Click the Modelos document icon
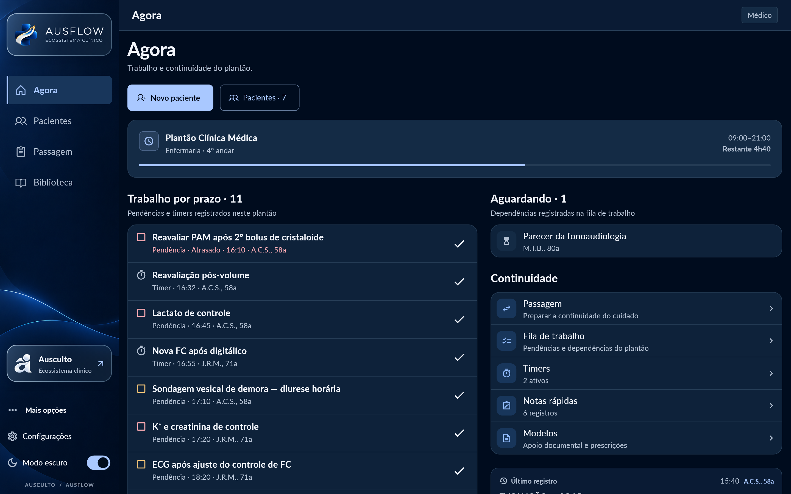 point(506,438)
